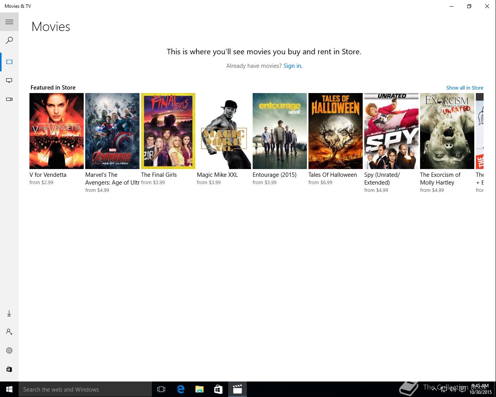Open the Downloads arrow icon
Image resolution: width=496 pixels, height=397 pixels.
(x=9, y=313)
